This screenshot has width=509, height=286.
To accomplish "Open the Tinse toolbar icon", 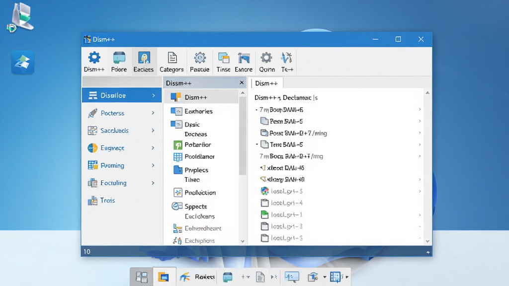I will click(x=223, y=61).
